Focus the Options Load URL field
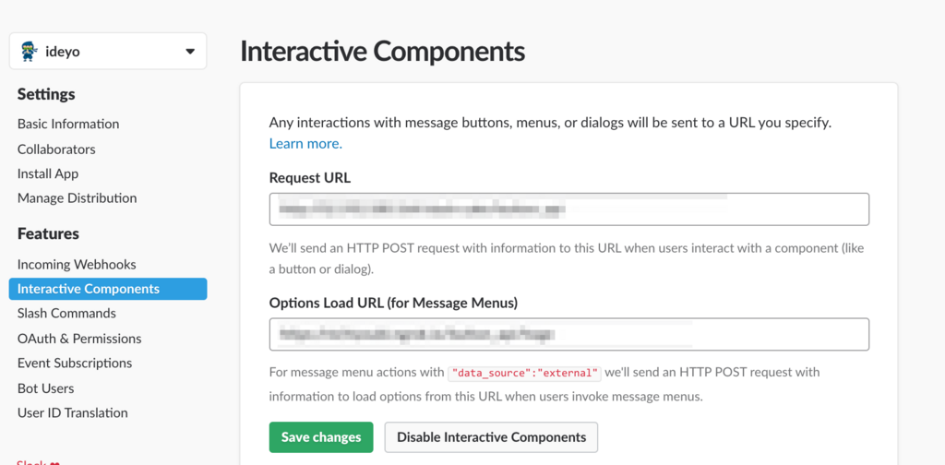945x465 pixels. pyautogui.click(x=568, y=334)
